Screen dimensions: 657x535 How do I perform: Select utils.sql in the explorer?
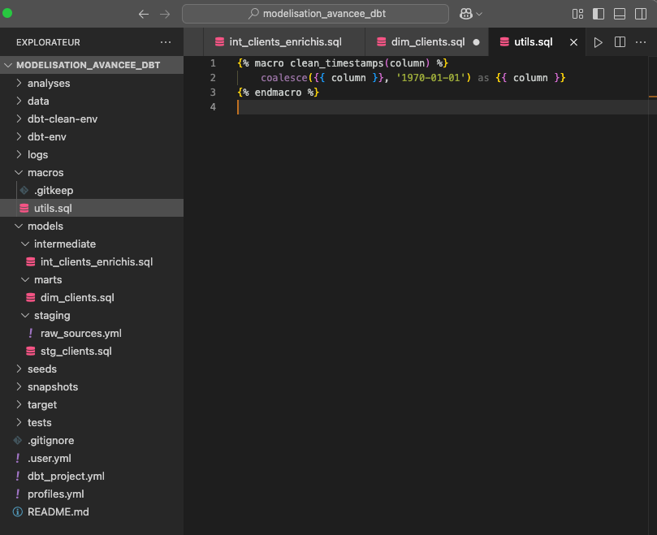[92, 208]
